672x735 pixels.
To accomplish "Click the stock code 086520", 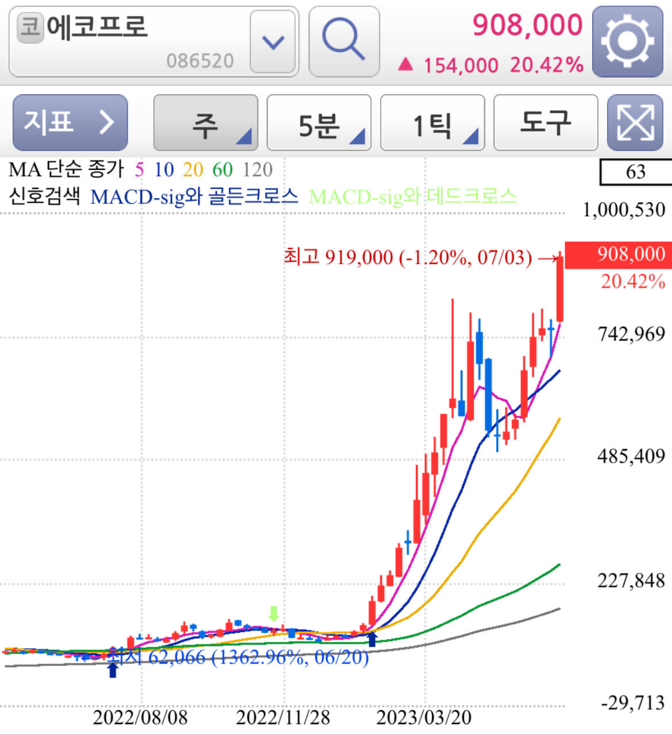I will click(x=200, y=60).
